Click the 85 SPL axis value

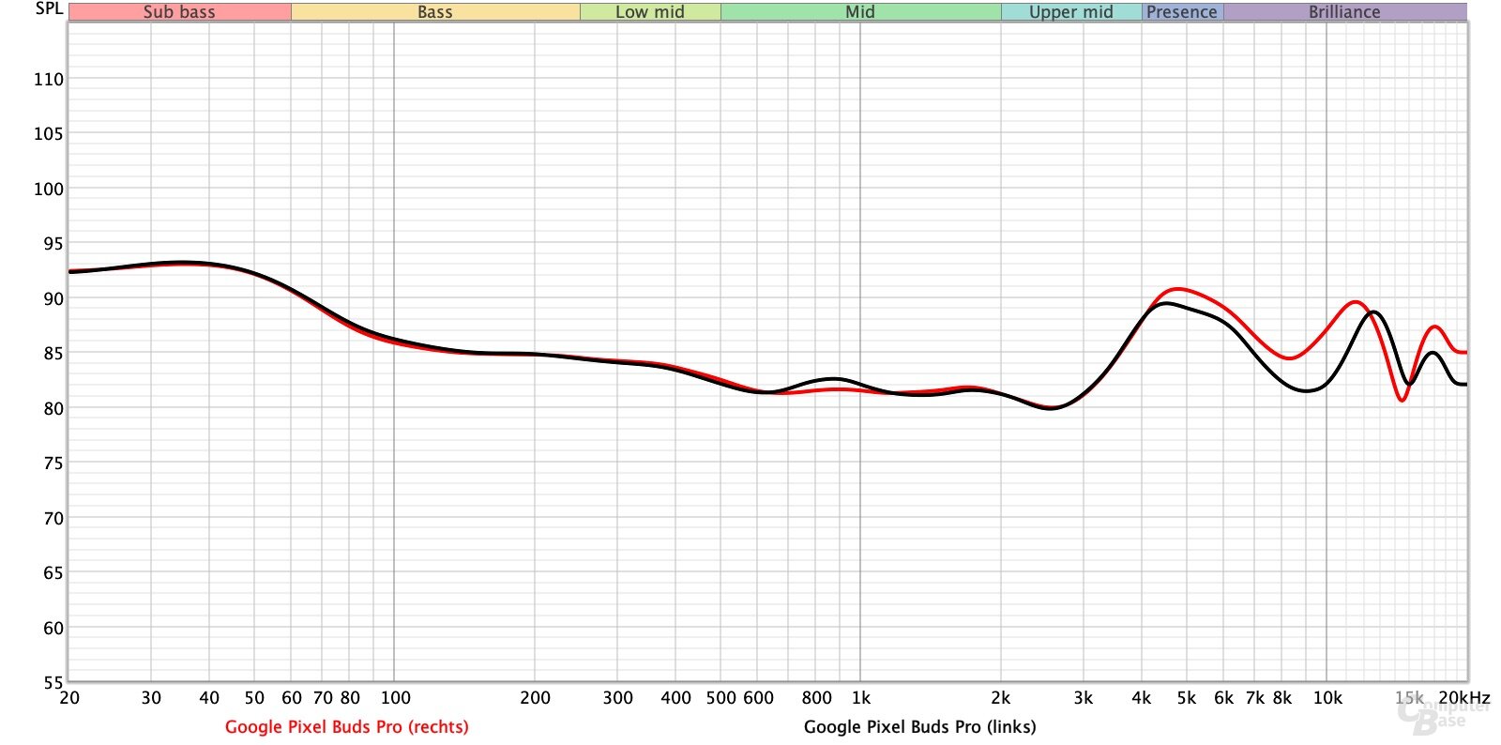53,354
